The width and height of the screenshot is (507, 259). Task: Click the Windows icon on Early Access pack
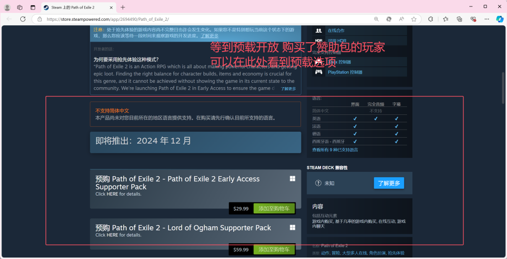(292, 178)
